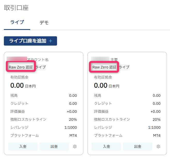Click 残高 row on アカウント名 card

44,96
